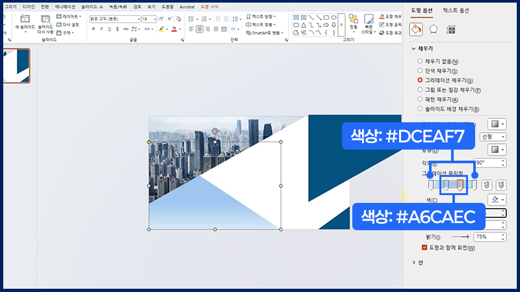Click the brightness (밝기) slider
The height and width of the screenshot is (292, 520).
pyautogui.click(x=461, y=237)
